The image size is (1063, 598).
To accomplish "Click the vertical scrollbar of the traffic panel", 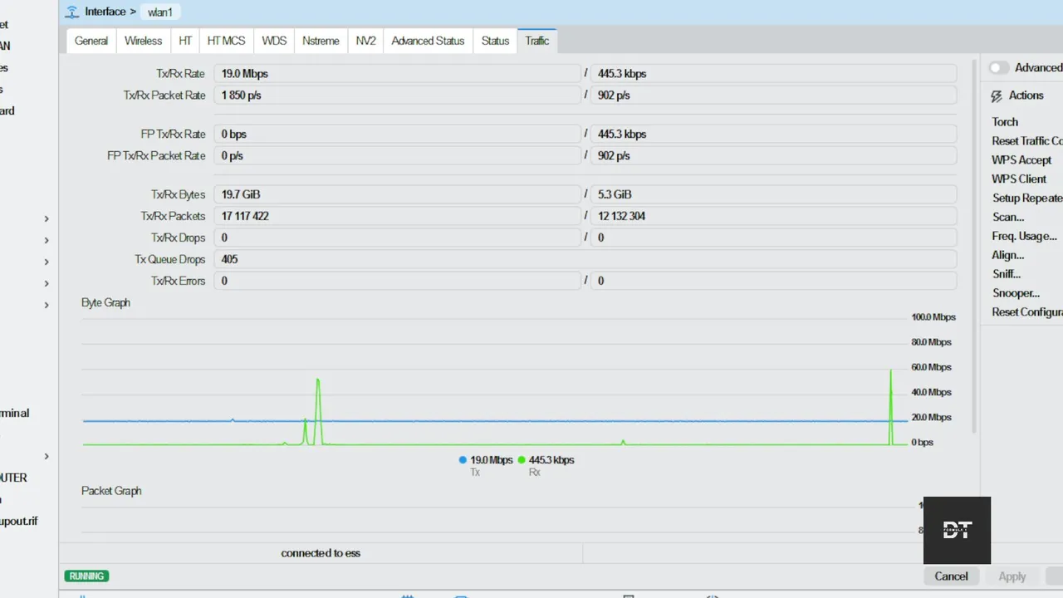I will tap(974, 245).
